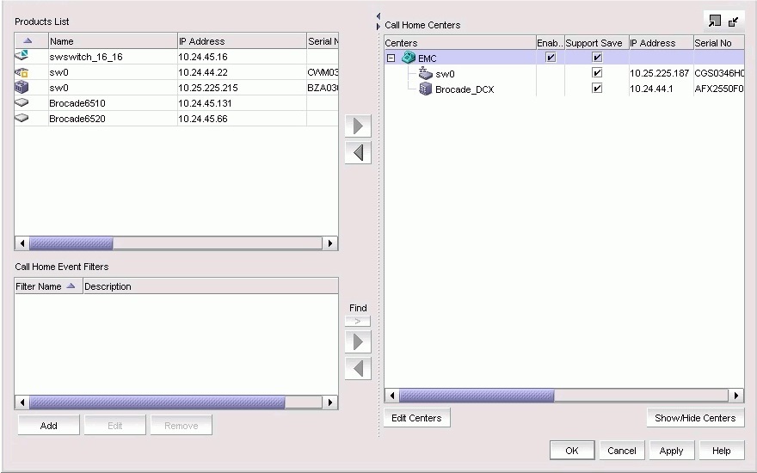Click Event Filters scroll right arrow

pyautogui.click(x=330, y=402)
